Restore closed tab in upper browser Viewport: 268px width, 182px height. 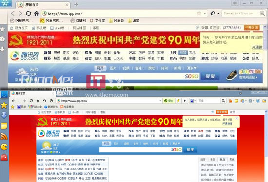pos(212,13)
